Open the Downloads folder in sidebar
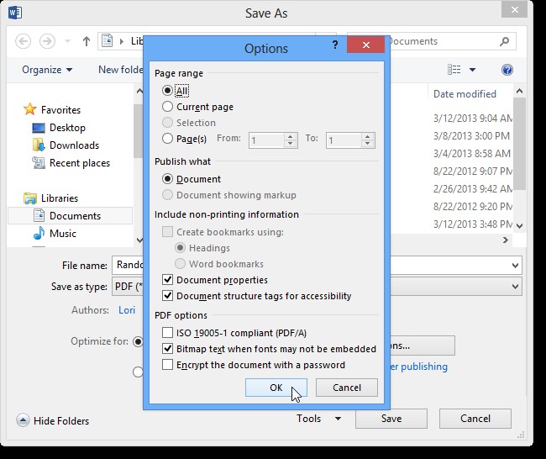The image size is (546, 459). 39,145
